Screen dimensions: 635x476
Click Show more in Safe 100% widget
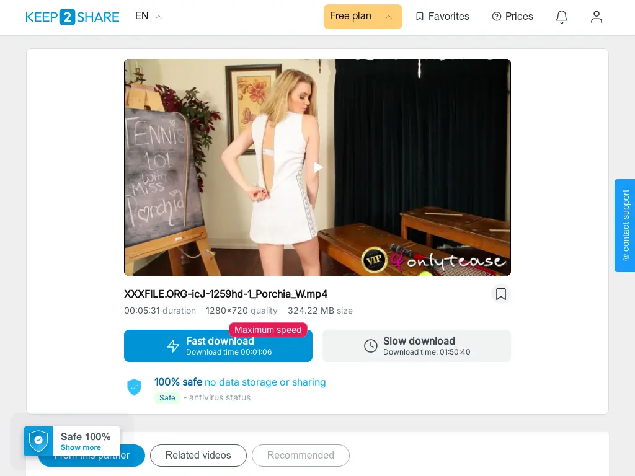pos(81,447)
